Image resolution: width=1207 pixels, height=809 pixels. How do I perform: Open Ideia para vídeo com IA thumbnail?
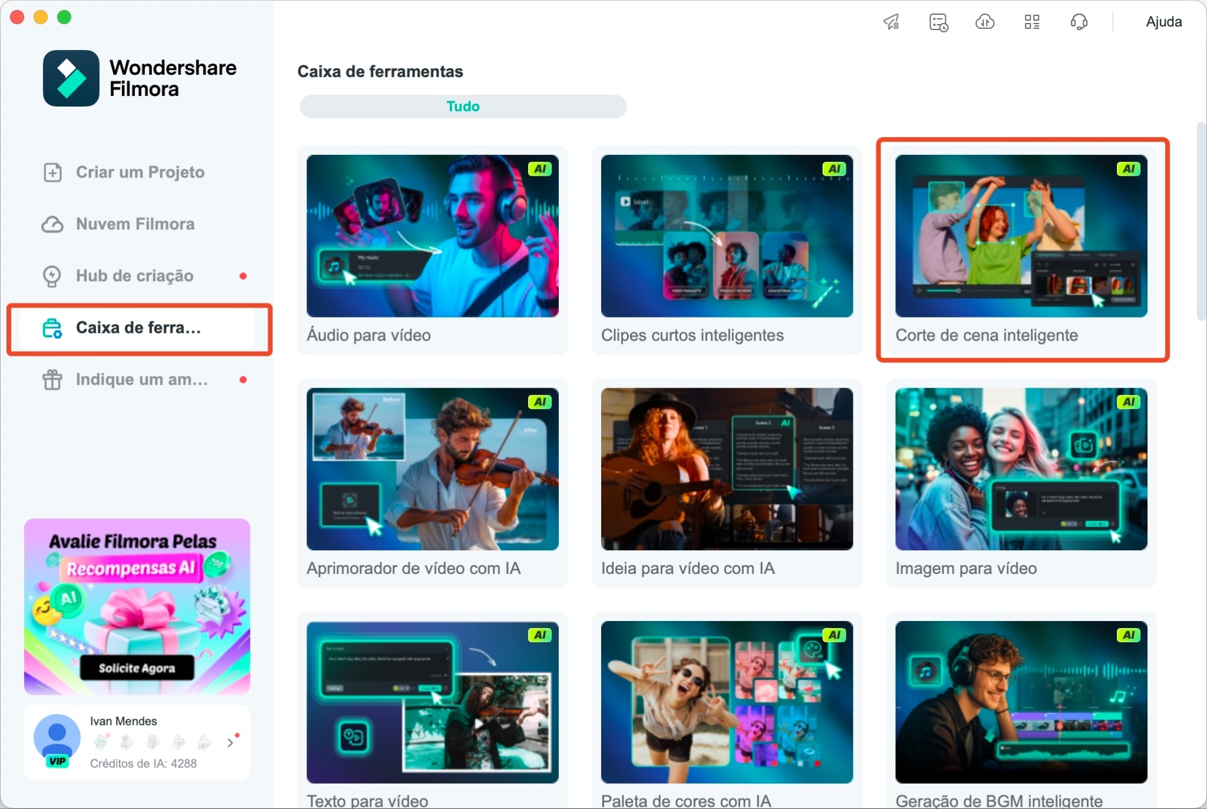click(x=727, y=469)
